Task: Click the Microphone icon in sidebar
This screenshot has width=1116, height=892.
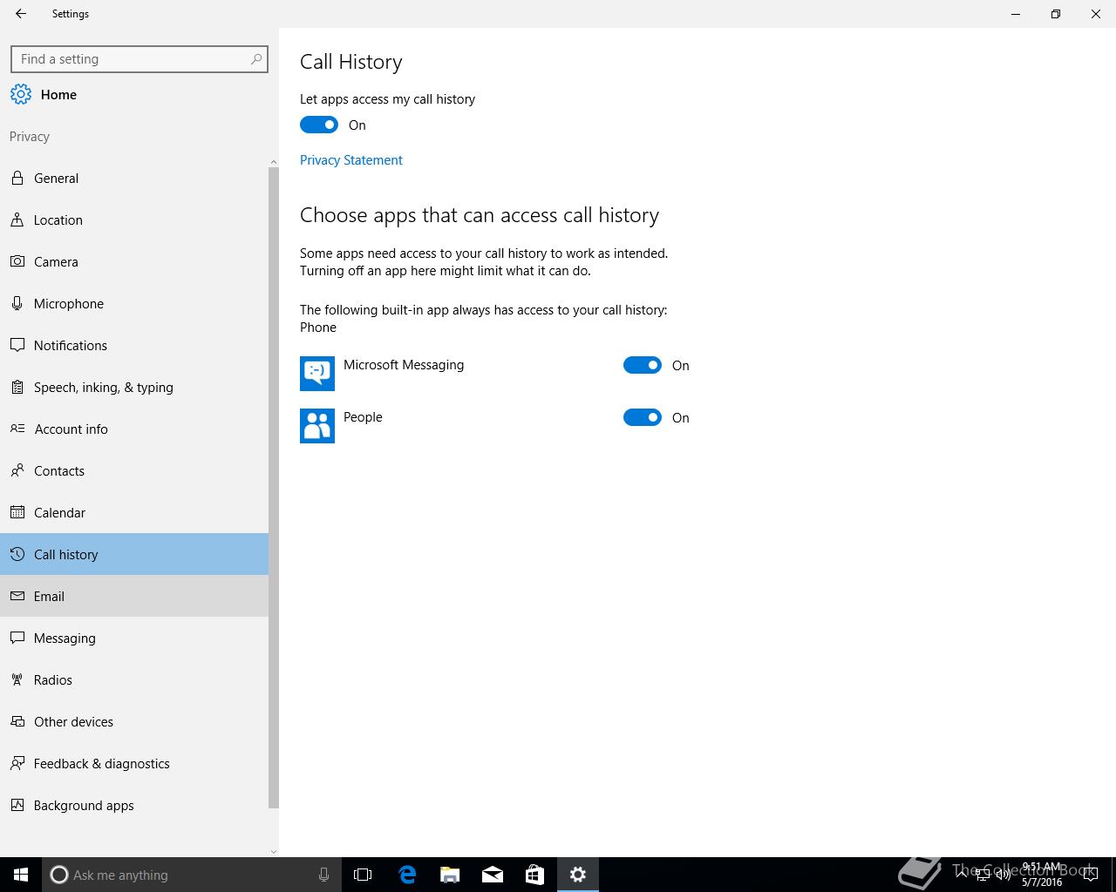Action: (17, 303)
